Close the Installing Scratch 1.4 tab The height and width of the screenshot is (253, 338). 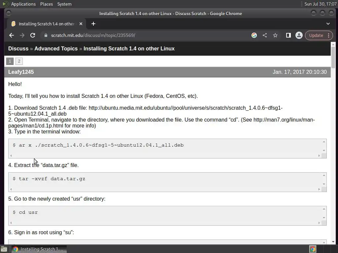pos(81,24)
